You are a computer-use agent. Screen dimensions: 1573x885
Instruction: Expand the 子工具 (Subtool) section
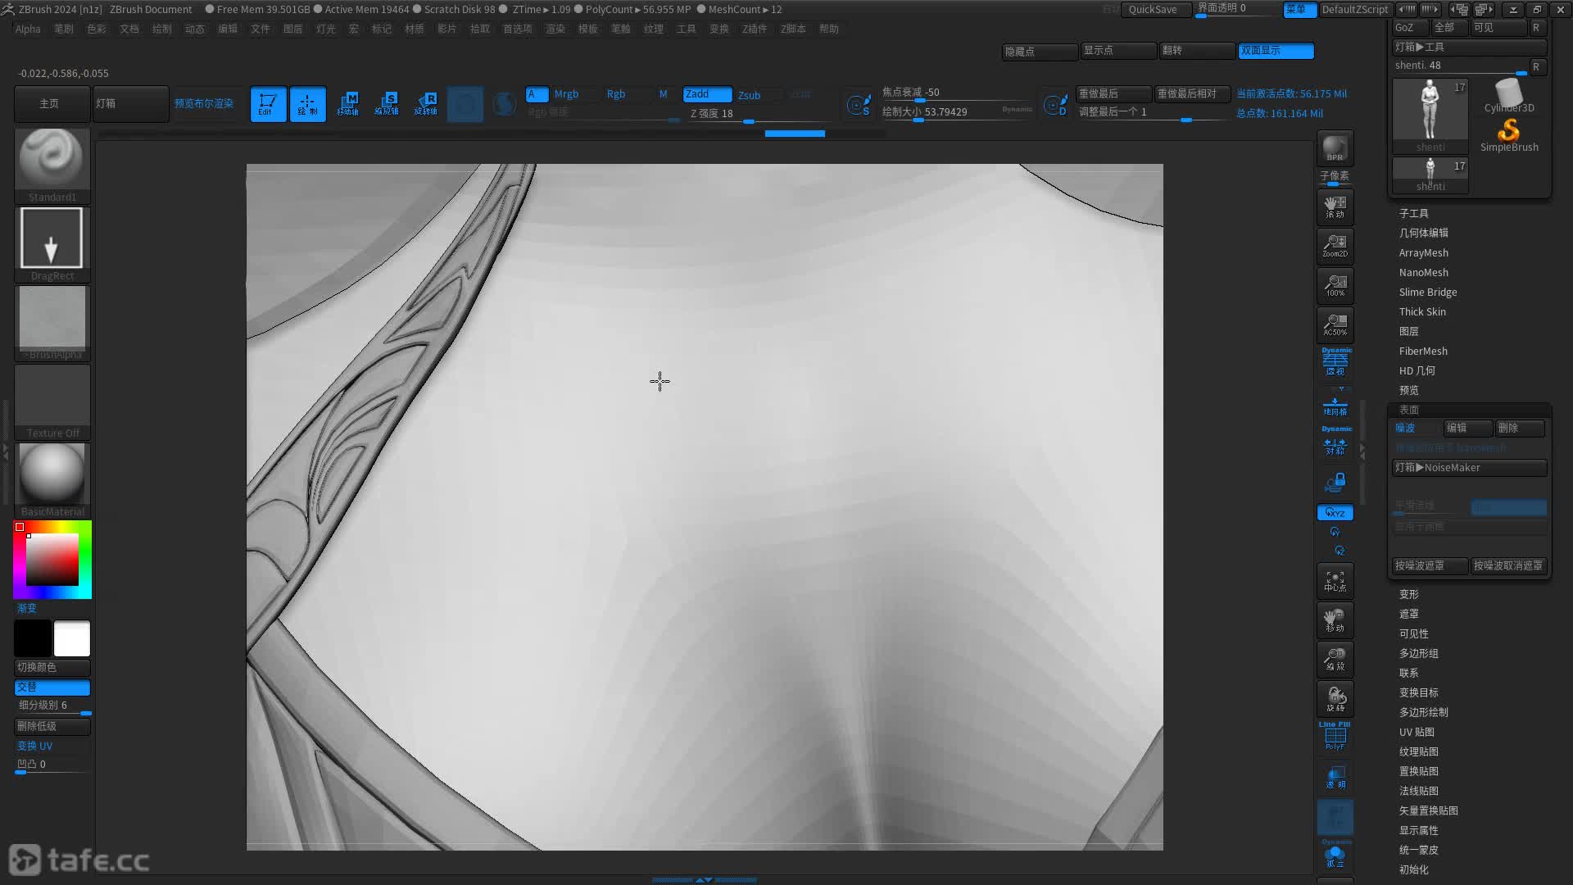[x=1413, y=213]
